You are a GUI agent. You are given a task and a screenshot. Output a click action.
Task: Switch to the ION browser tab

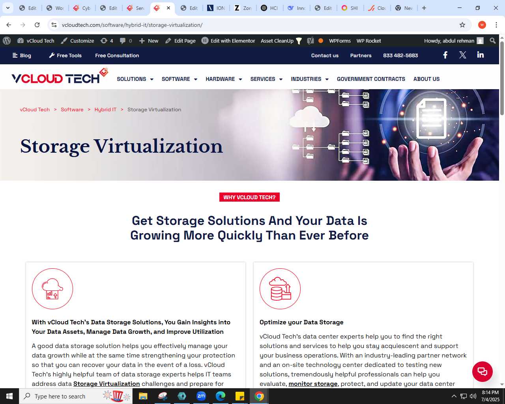click(216, 8)
